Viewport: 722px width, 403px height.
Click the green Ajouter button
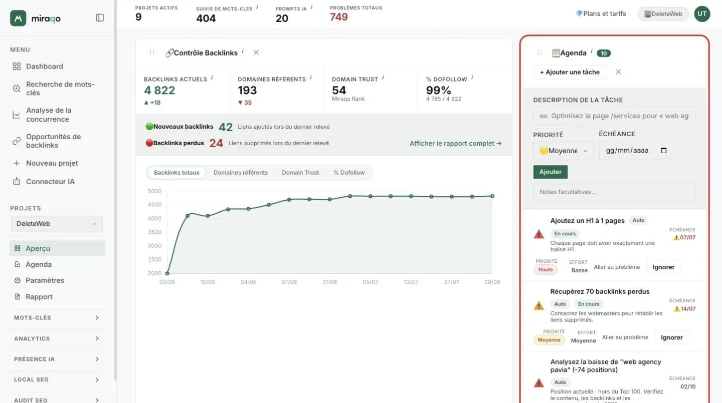(551, 172)
